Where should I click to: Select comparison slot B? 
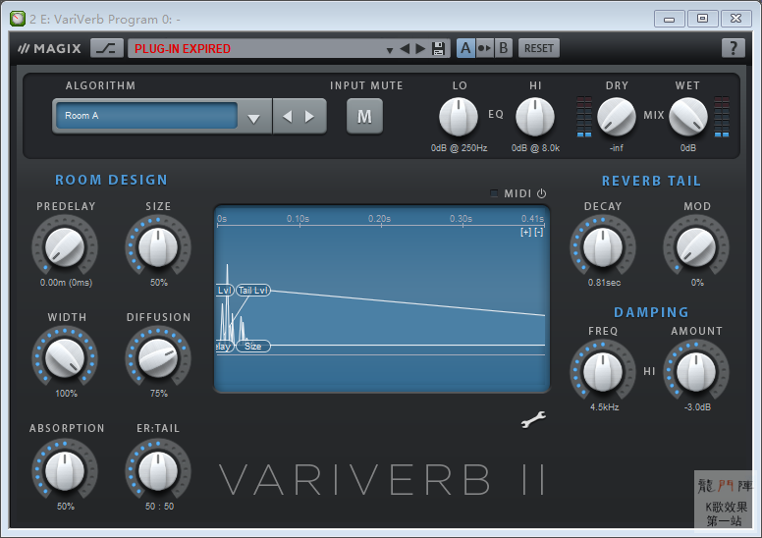pyautogui.click(x=504, y=48)
